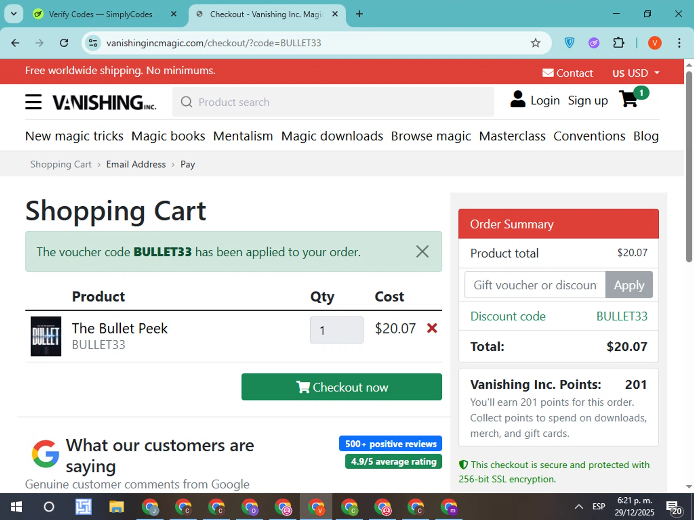Open the Masterclass menu item

point(512,136)
